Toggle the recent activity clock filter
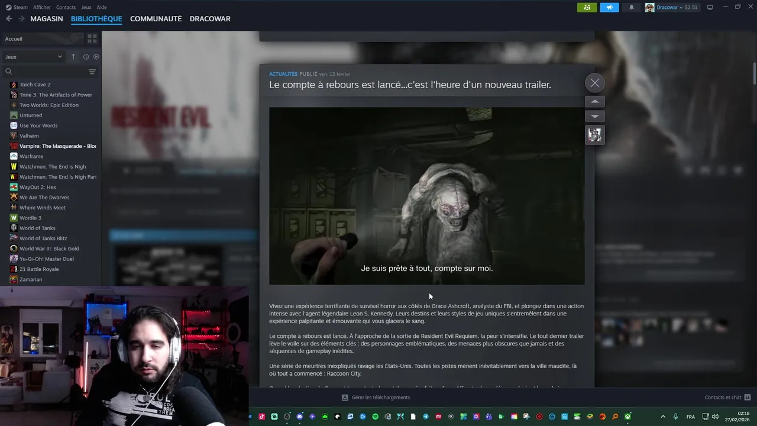Image resolution: width=757 pixels, height=426 pixels. [86, 57]
